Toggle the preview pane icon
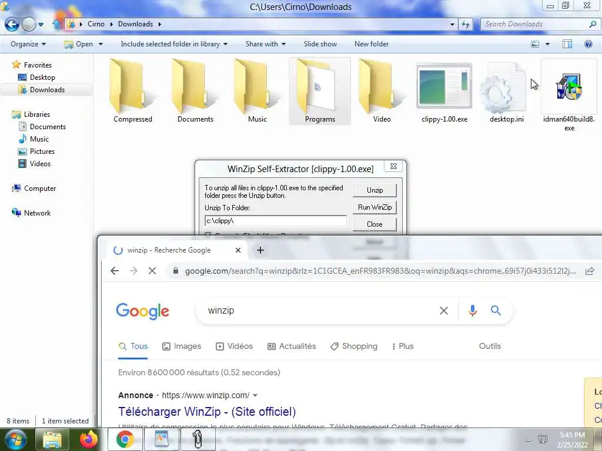The height and width of the screenshot is (451, 602). 567,44
